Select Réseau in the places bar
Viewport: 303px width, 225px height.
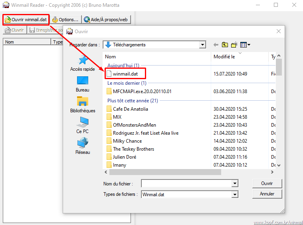pyautogui.click(x=83, y=146)
